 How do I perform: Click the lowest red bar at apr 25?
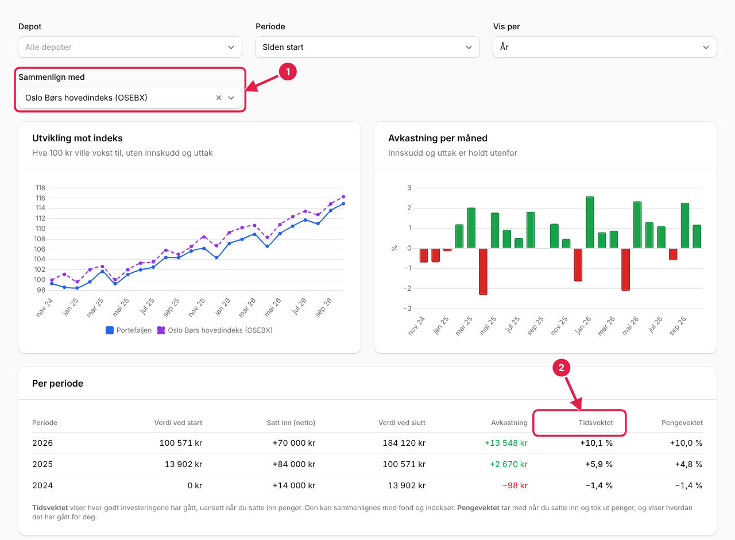click(483, 271)
